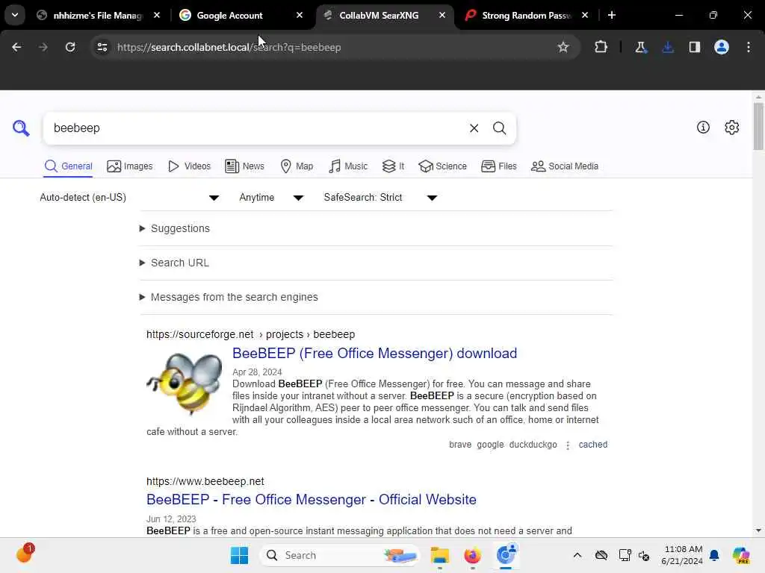Toggle the browser side panel
Screen dimensions: 765x573
[694, 47]
